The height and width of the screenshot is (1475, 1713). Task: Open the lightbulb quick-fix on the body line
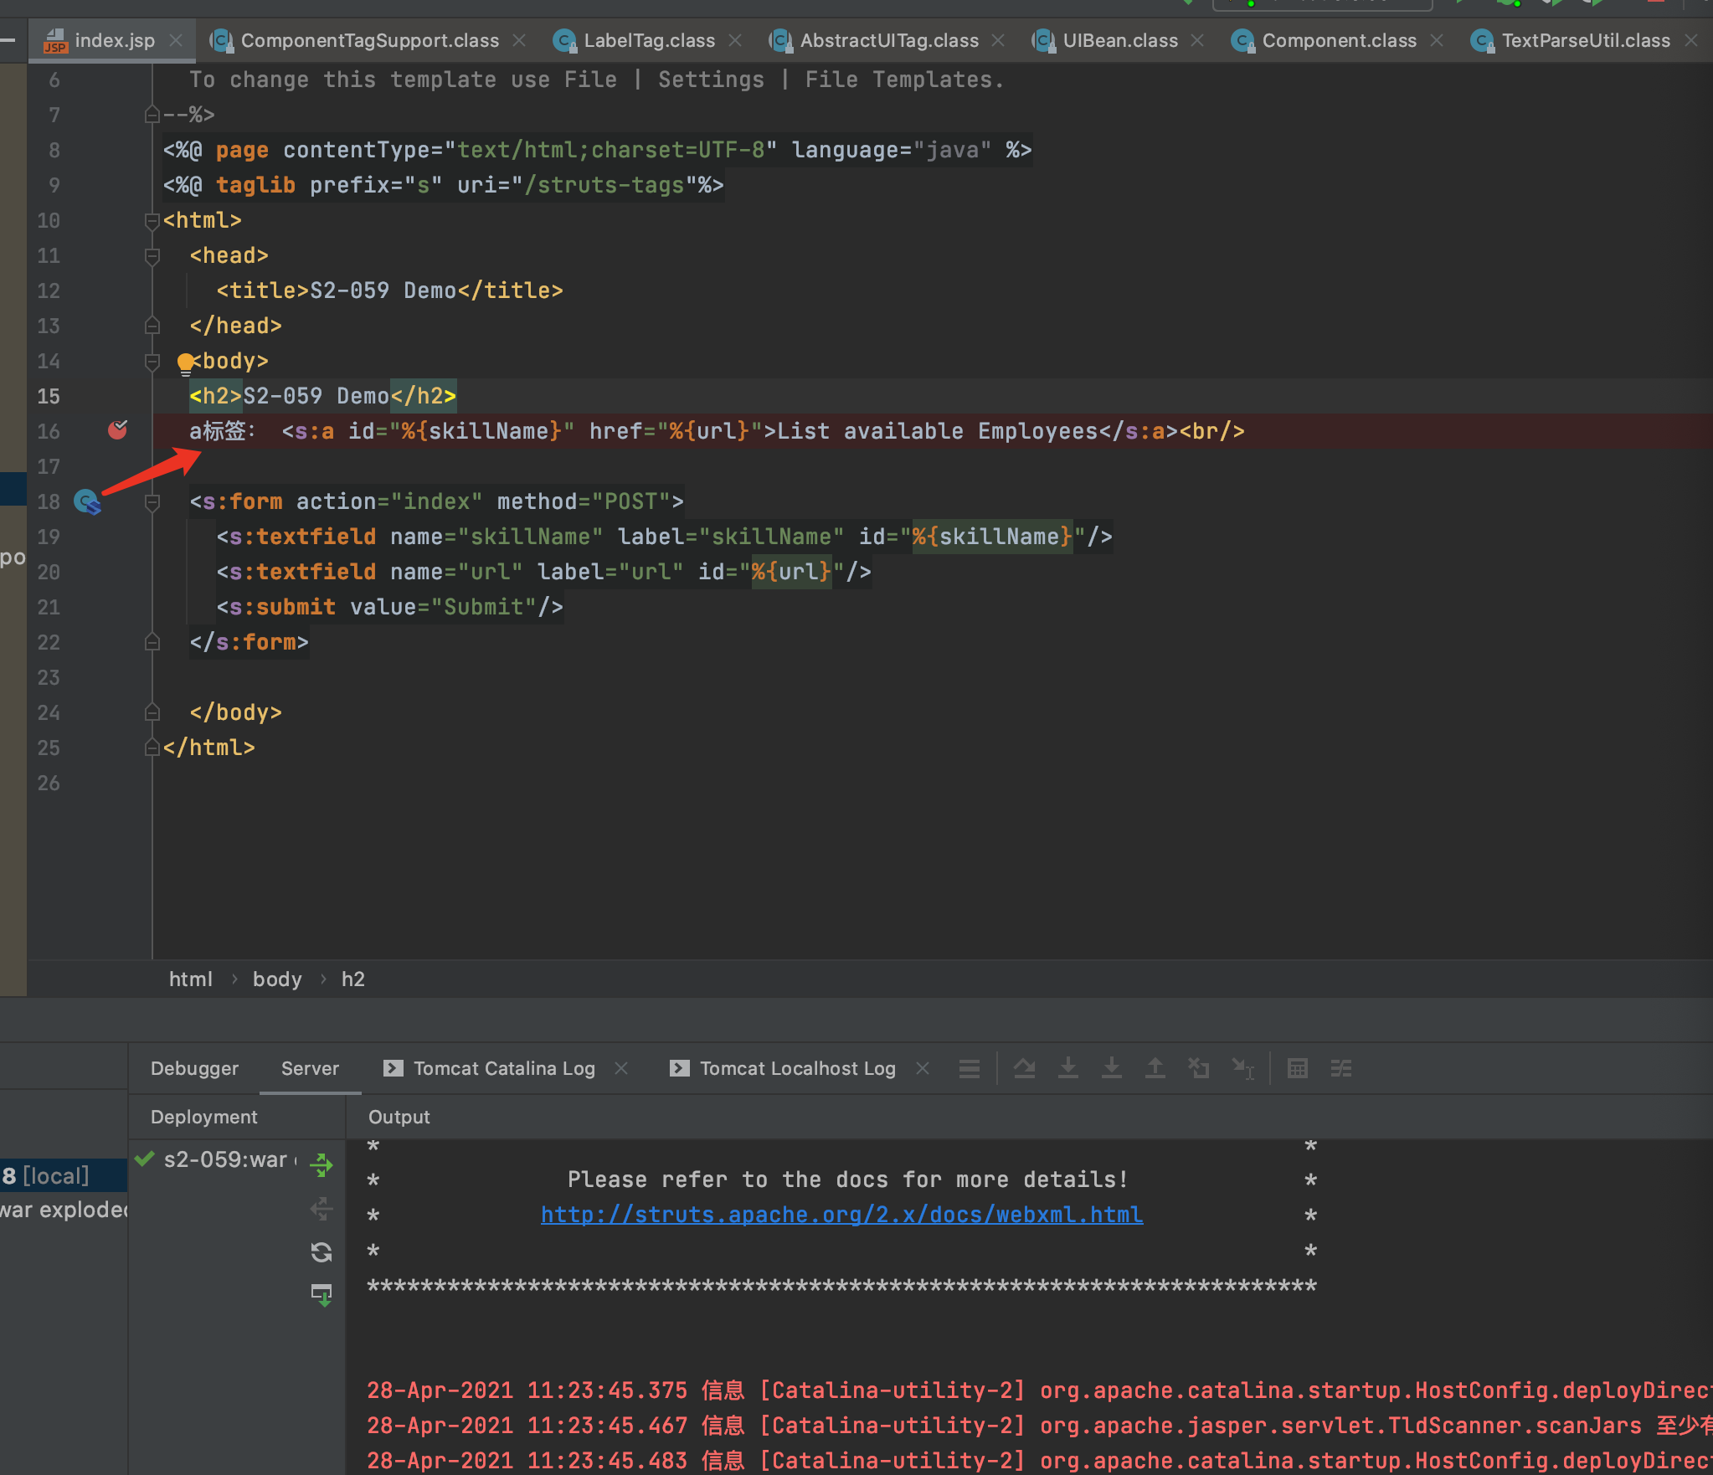click(185, 362)
